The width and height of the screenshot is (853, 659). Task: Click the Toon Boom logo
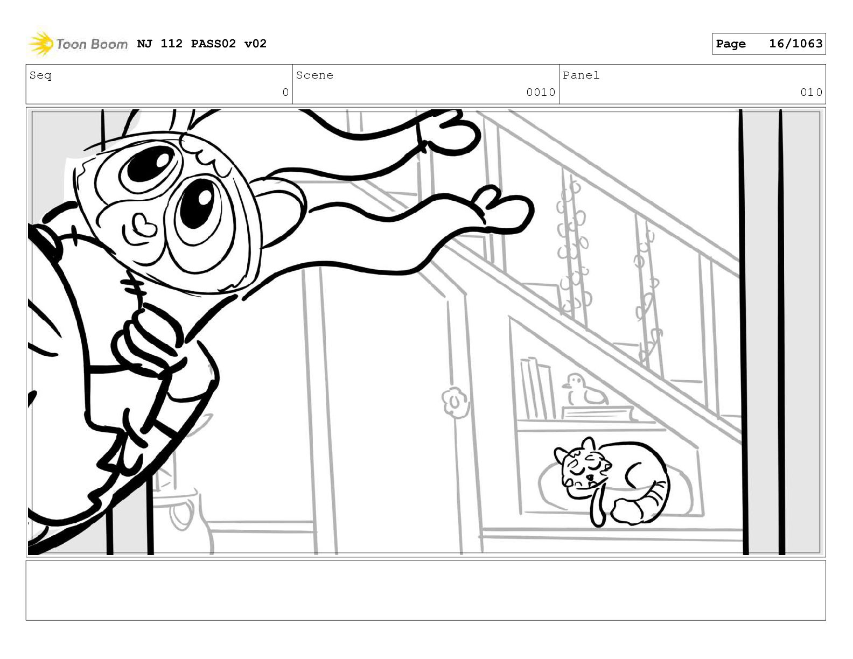pos(78,44)
